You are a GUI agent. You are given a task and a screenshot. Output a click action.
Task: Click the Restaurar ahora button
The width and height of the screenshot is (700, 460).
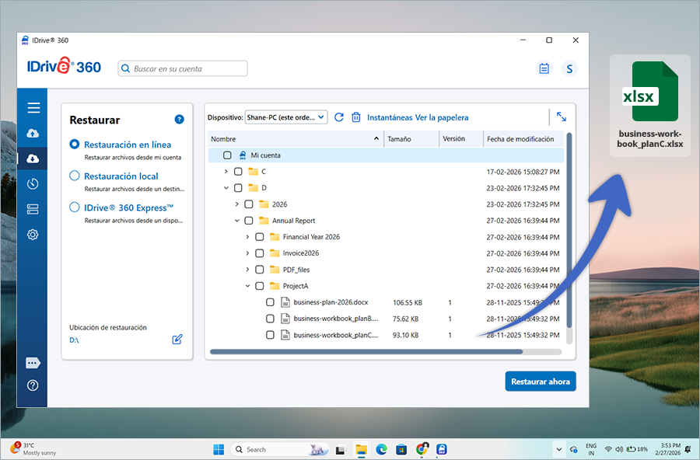(540, 381)
